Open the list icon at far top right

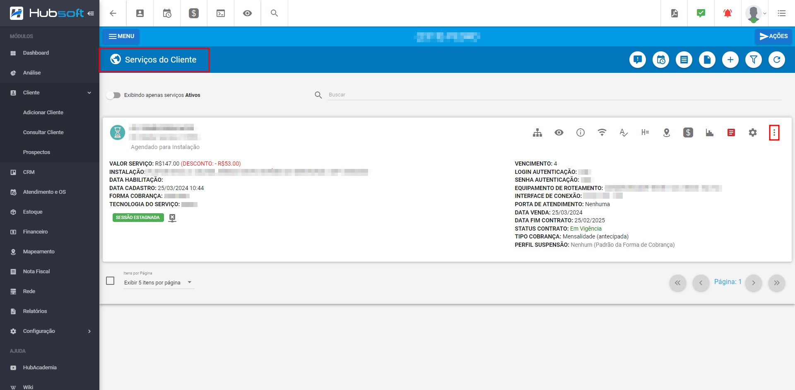(x=782, y=13)
